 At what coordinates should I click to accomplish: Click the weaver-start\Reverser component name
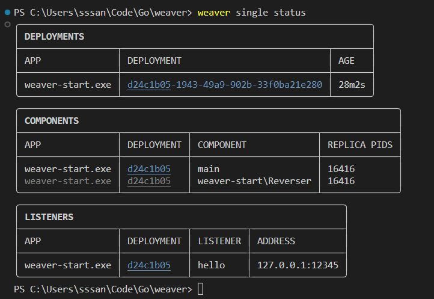tap(254, 181)
